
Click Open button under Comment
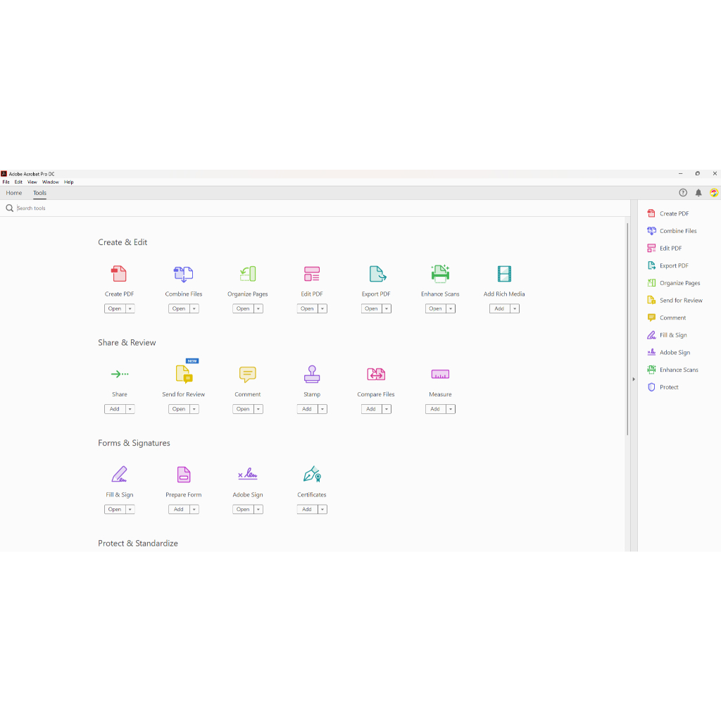[x=243, y=409]
